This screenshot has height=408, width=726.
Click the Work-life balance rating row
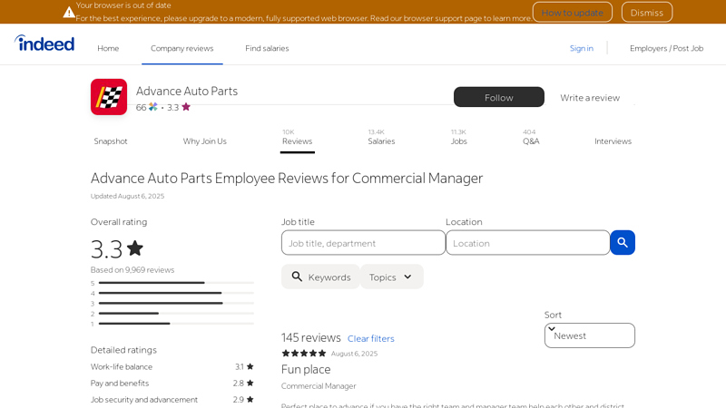click(172, 366)
